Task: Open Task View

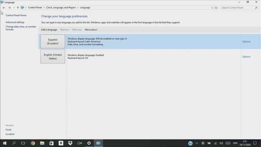Action: click(23, 143)
